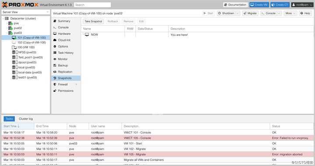Click the Datacenter server icon in tree
The width and height of the screenshot is (315, 166).
(x=7, y=18)
